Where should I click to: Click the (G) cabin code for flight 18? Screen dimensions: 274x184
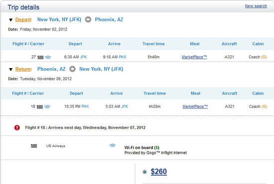coord(265,106)
